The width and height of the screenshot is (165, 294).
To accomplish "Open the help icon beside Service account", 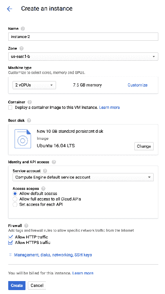I will 45,171.
